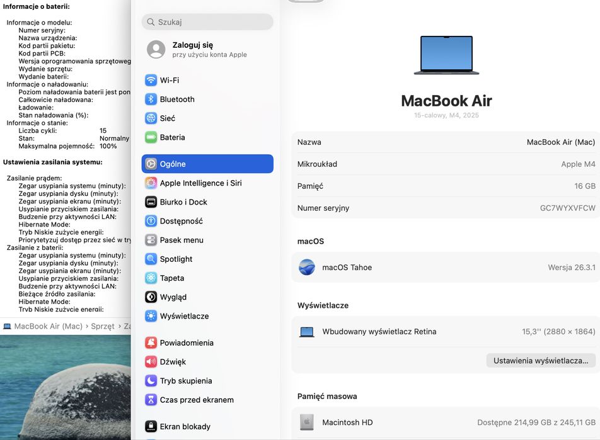Select the Powiadomienia sidebar label
This screenshot has width=600, height=440.
coord(187,343)
